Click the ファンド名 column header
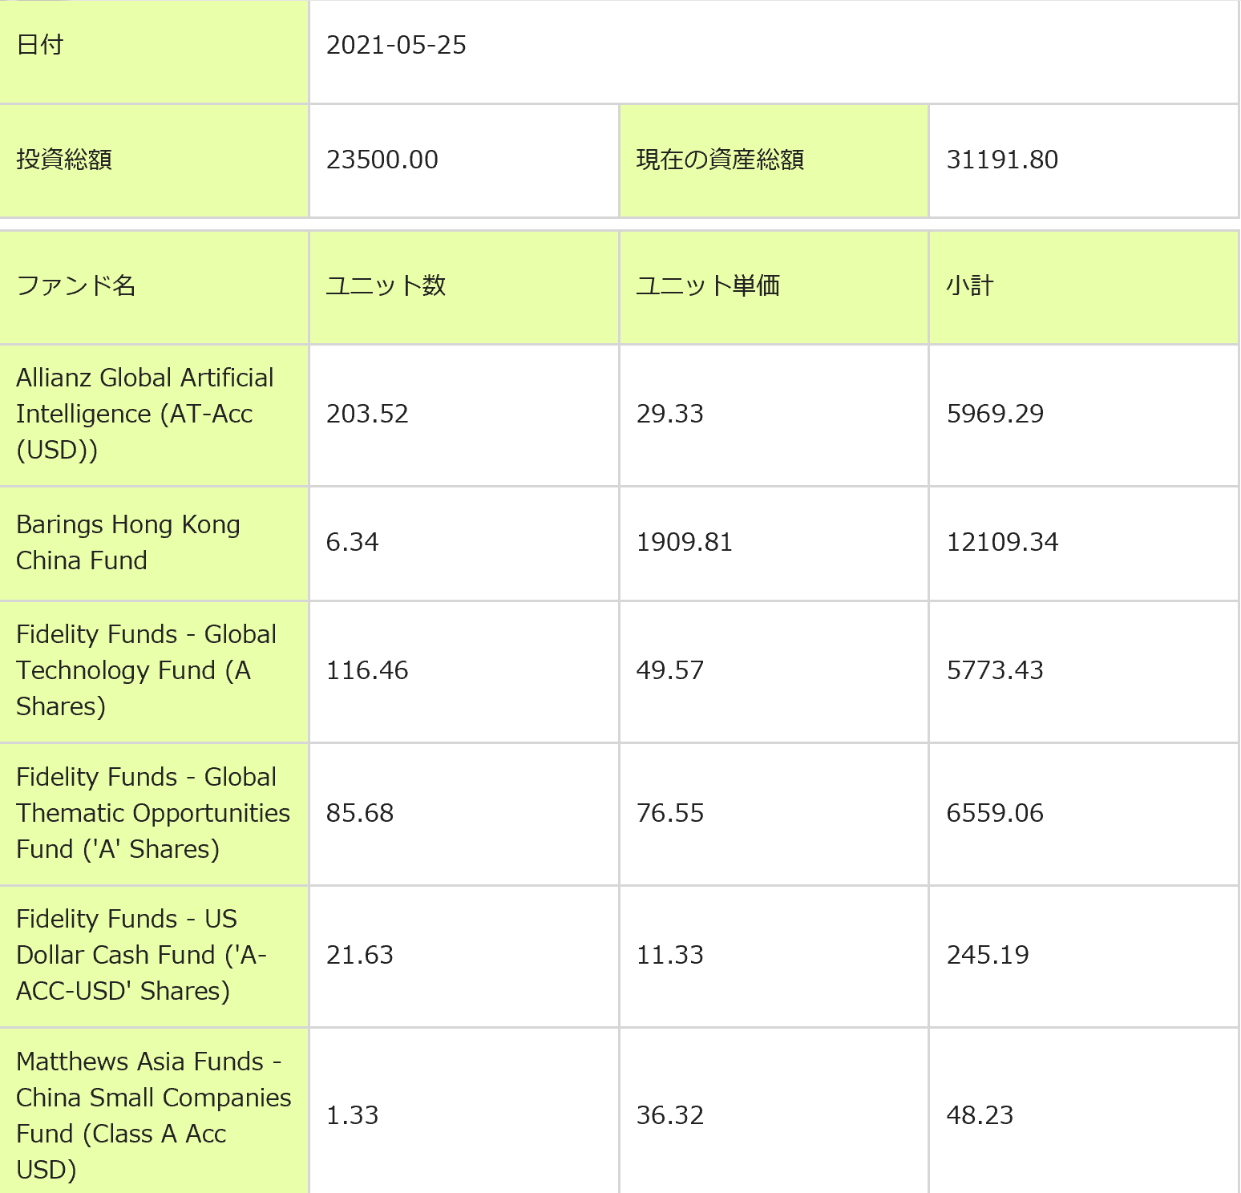 tap(76, 285)
